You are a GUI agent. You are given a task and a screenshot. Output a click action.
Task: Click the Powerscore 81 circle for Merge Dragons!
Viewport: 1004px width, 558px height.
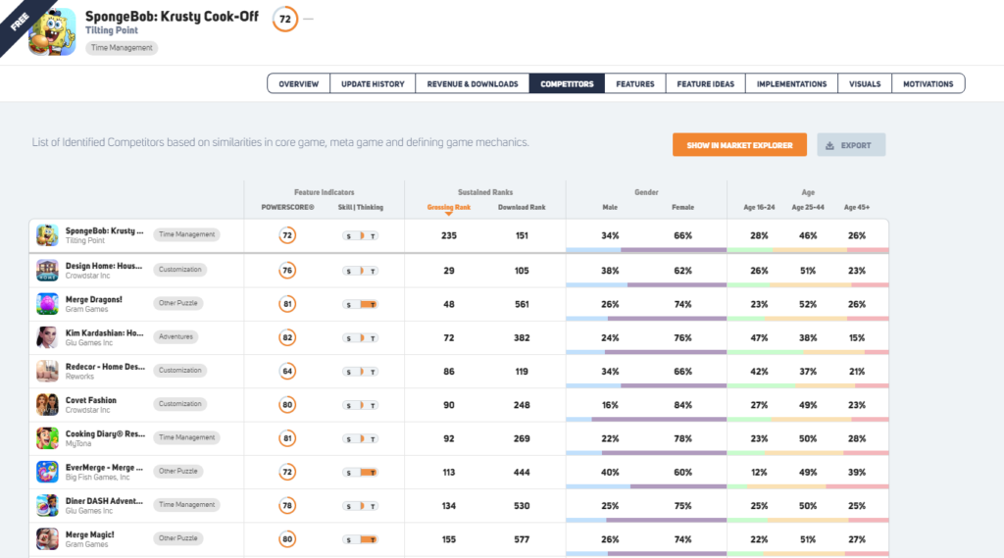[287, 304]
